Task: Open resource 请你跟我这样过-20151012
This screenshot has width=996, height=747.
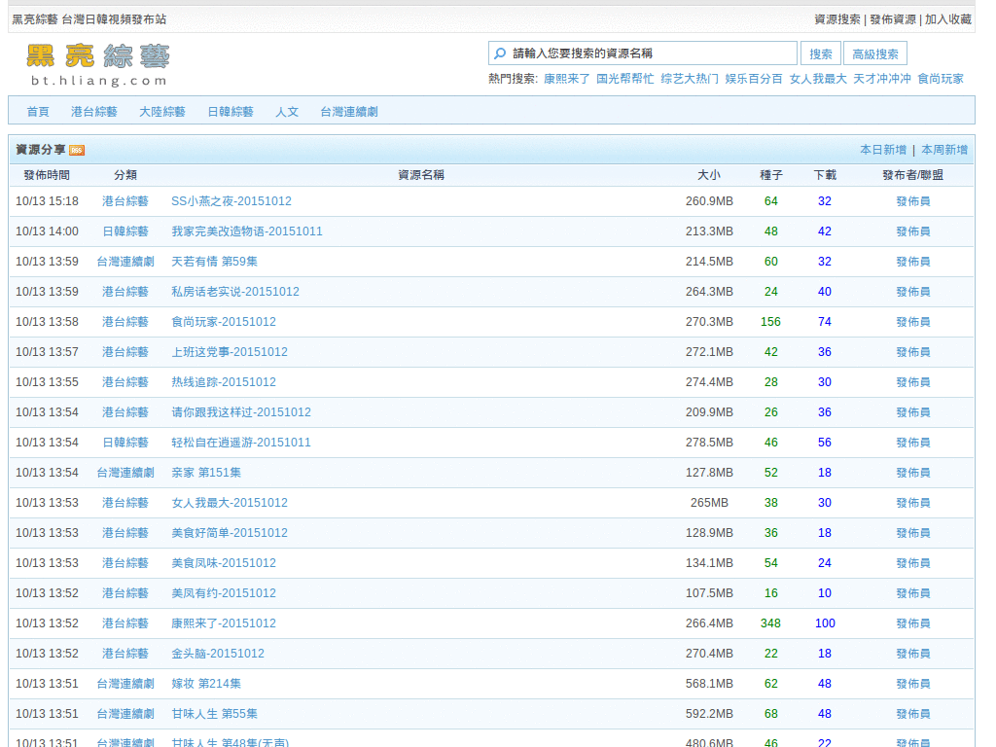Action: [x=241, y=412]
